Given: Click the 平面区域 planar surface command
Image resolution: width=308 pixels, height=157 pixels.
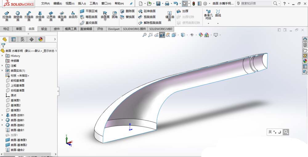Looking at the screenshot, I should point(89,11).
